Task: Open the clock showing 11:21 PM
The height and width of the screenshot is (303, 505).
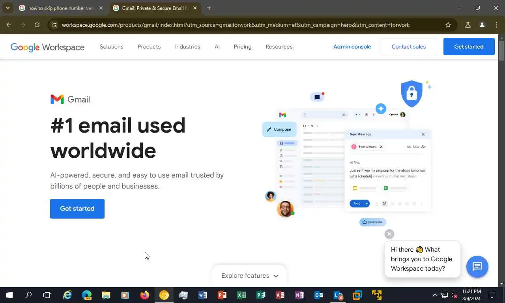Action: [471, 295]
